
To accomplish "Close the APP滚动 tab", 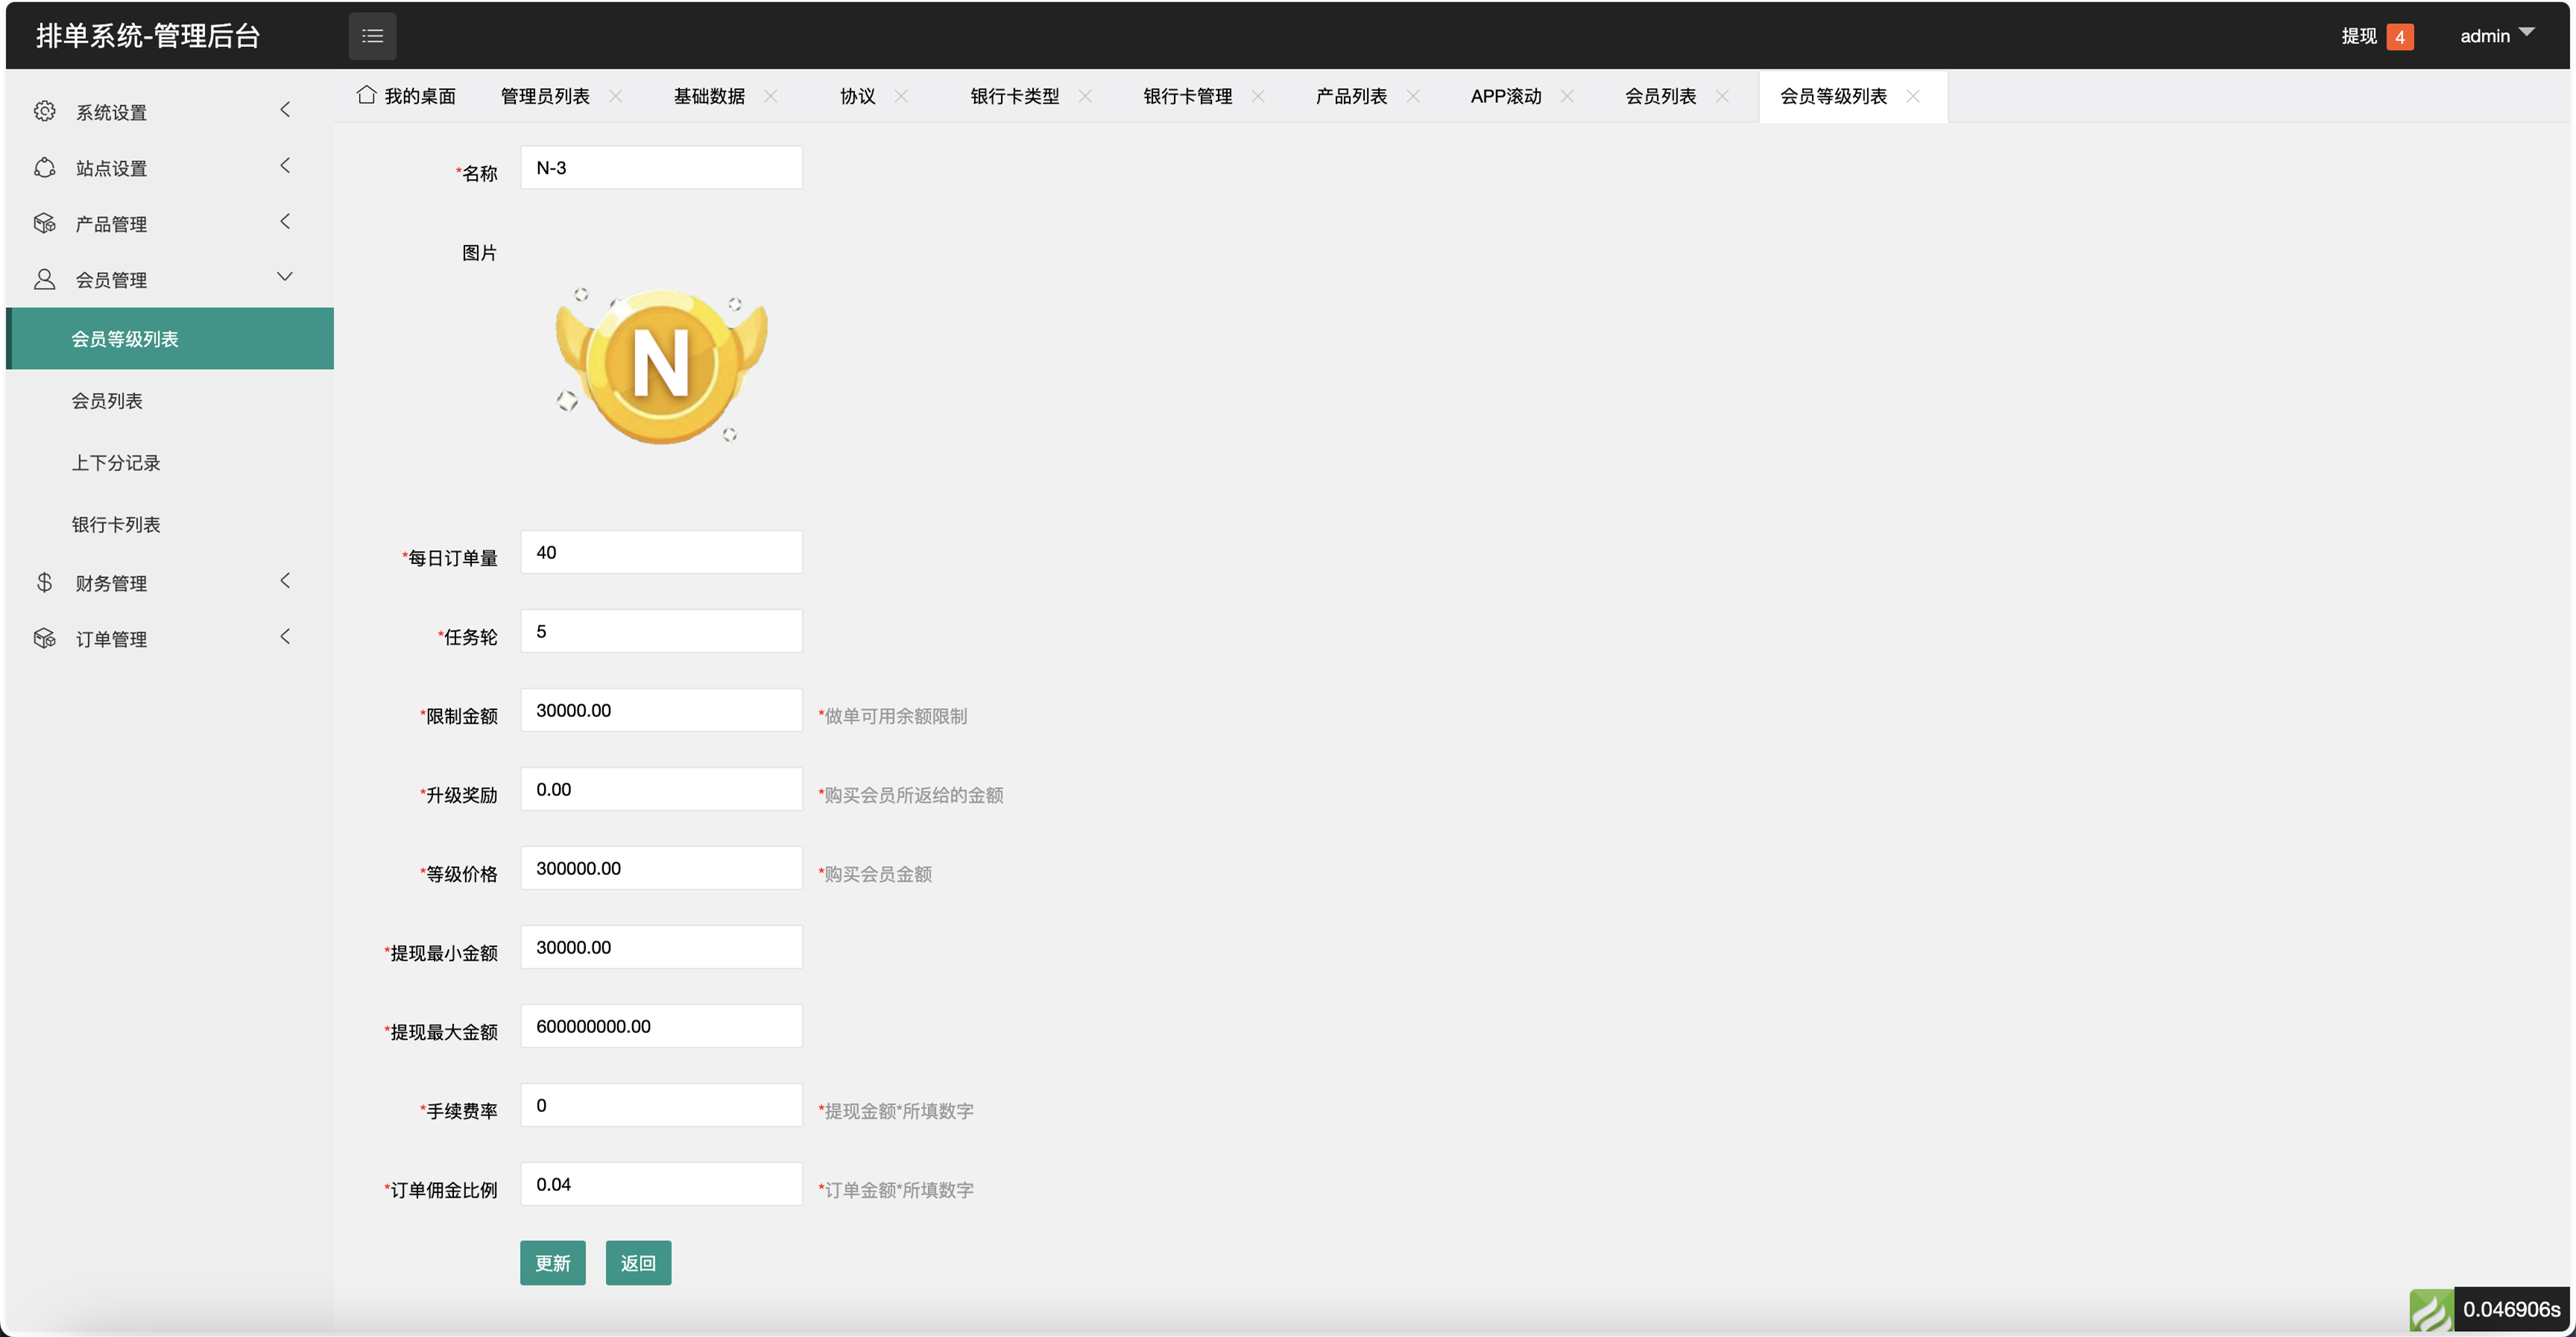I will point(1567,96).
